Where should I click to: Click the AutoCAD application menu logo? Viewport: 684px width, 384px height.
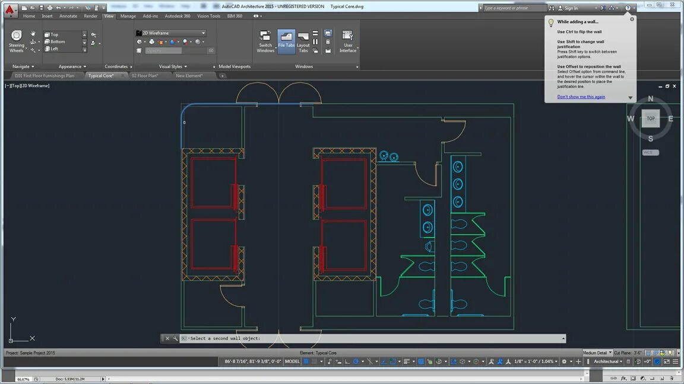click(9, 9)
